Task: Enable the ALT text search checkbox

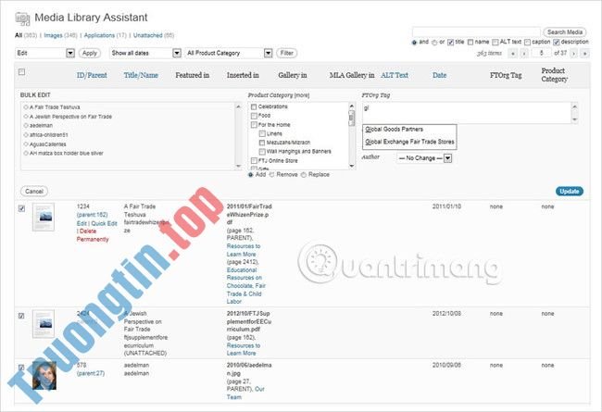Action: coord(495,43)
